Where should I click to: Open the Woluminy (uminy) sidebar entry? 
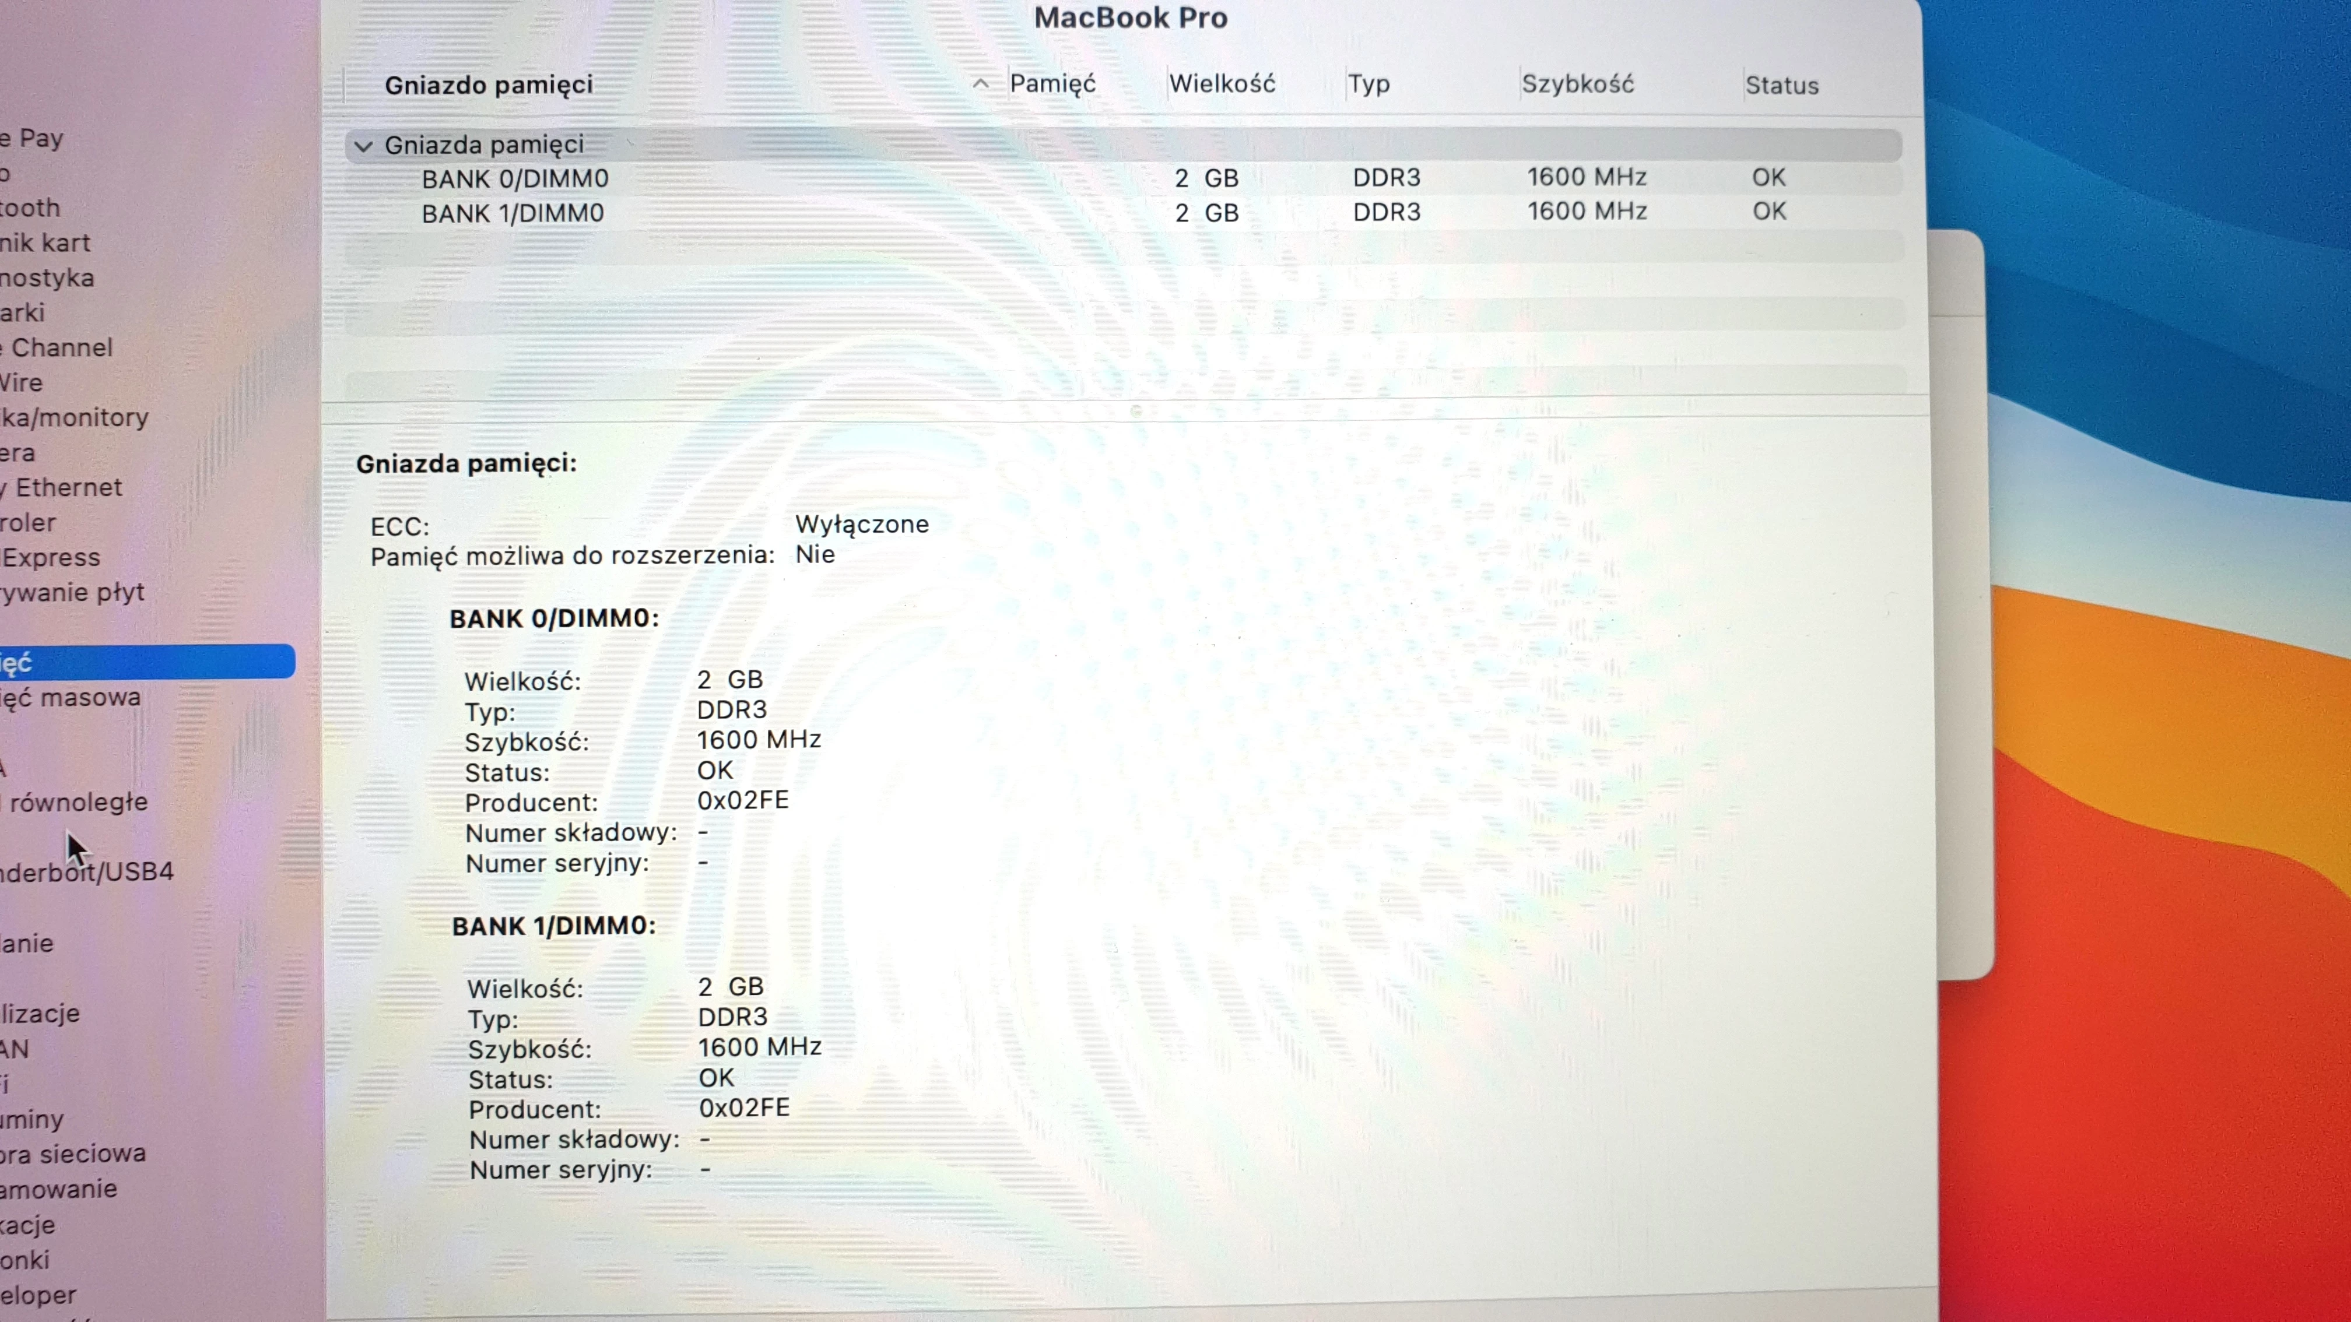(32, 1120)
